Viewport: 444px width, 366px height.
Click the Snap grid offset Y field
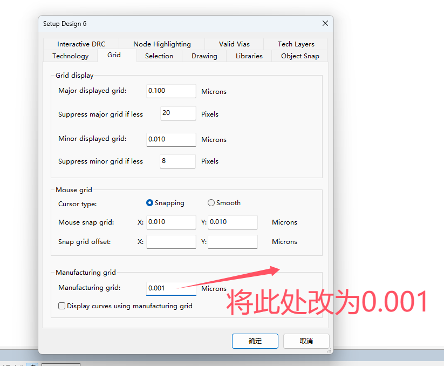[233, 242]
